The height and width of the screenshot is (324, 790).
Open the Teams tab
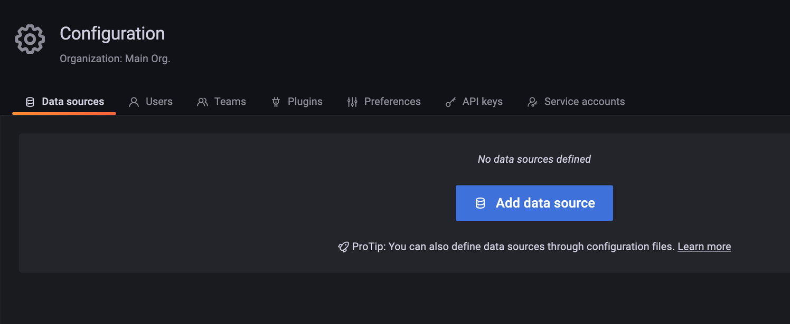pyautogui.click(x=230, y=102)
